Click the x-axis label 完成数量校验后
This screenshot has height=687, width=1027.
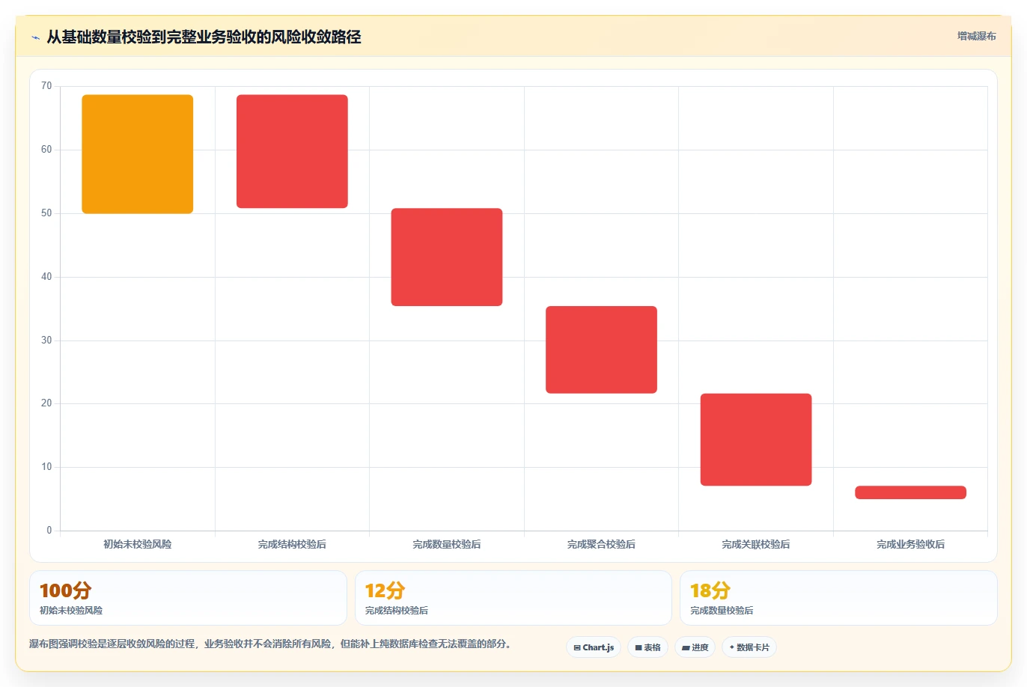click(447, 545)
